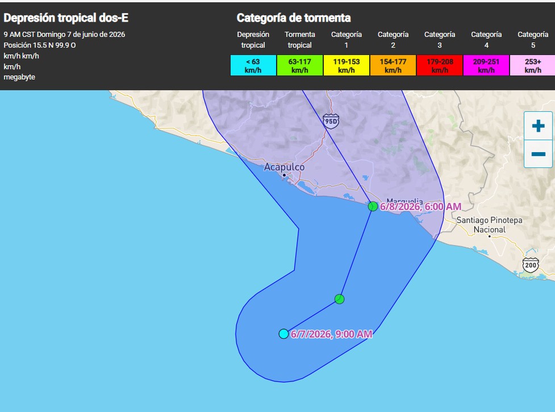
Task: Click the 'Categoría 3' legend label
Action: coord(440,40)
